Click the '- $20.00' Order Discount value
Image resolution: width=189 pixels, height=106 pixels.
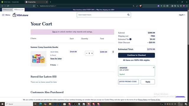click(151, 42)
